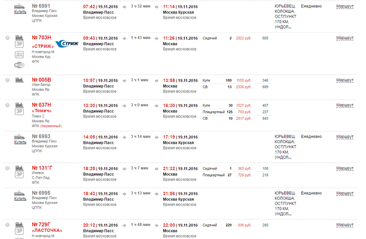Select the radio button for train 131*Г
This screenshot has height=239, width=366.
coord(8,168)
